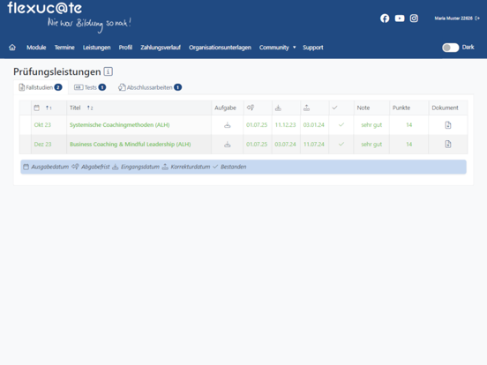
Task: Open the Module menu item
Action: click(36, 48)
